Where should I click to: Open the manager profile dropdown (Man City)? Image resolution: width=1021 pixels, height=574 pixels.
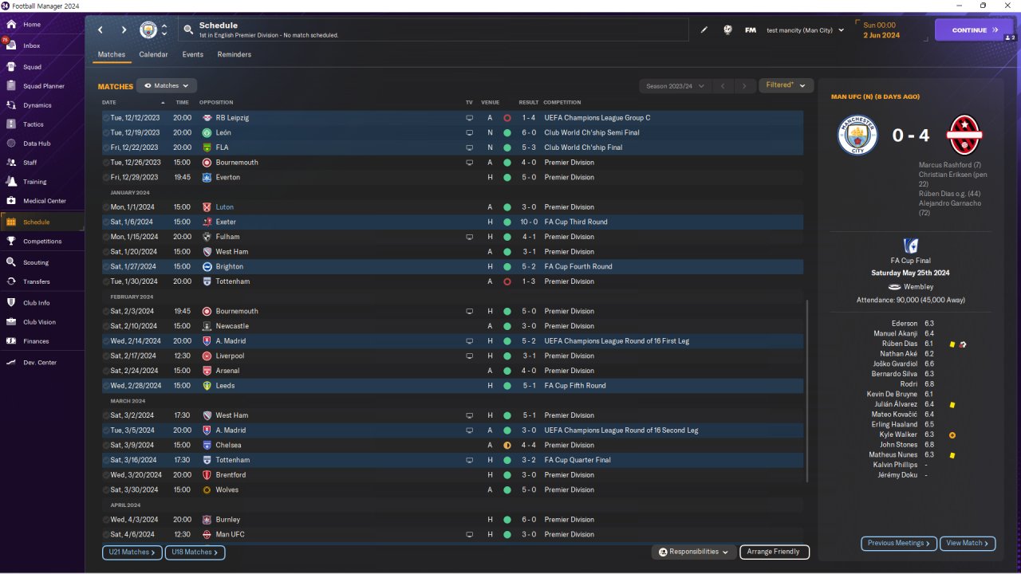[x=806, y=30]
